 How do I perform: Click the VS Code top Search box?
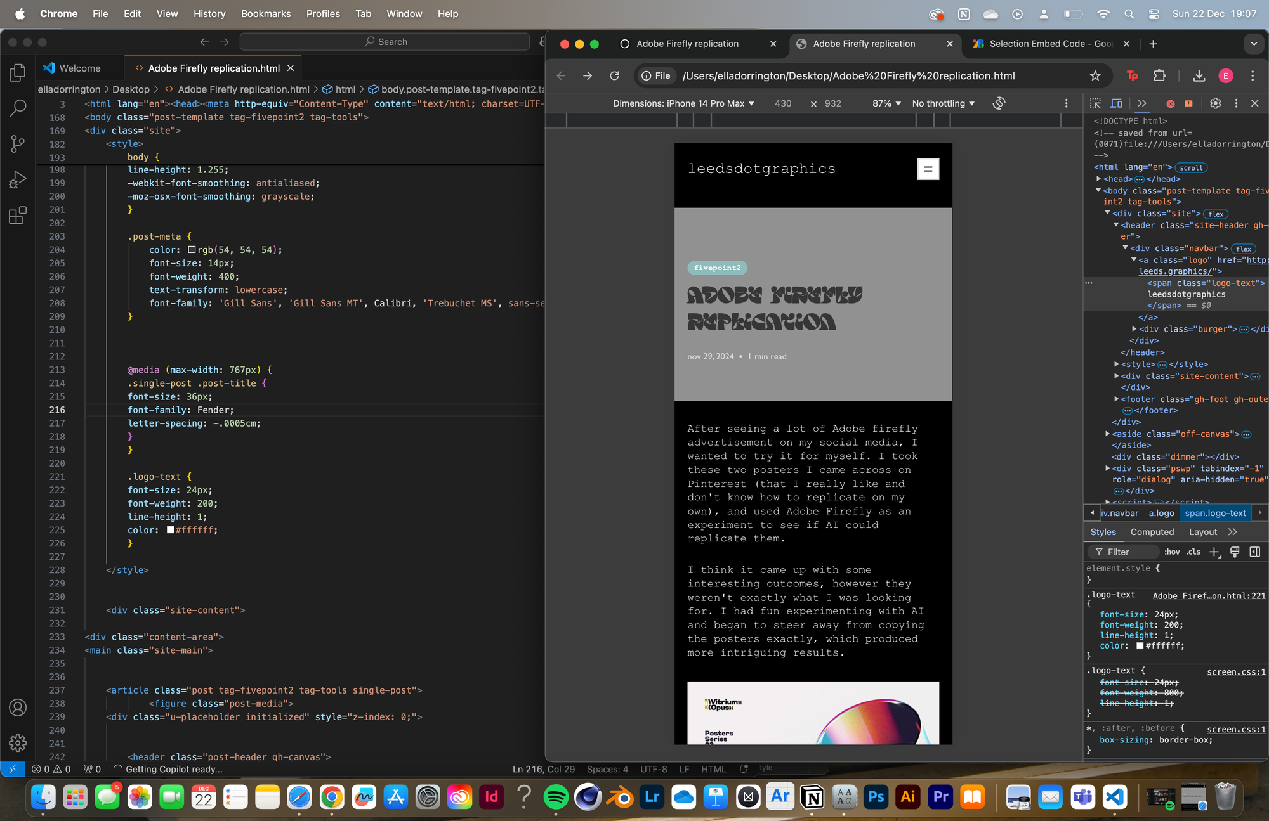coord(385,42)
